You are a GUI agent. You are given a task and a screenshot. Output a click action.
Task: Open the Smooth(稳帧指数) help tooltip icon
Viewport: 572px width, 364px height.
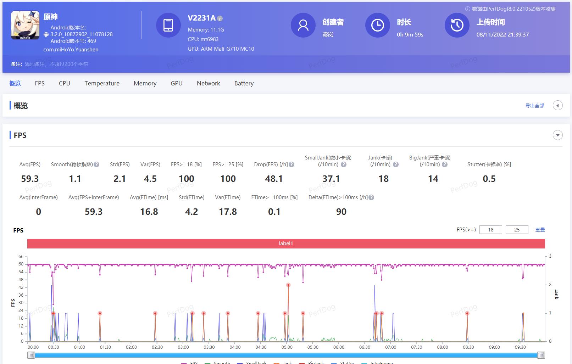(97, 164)
